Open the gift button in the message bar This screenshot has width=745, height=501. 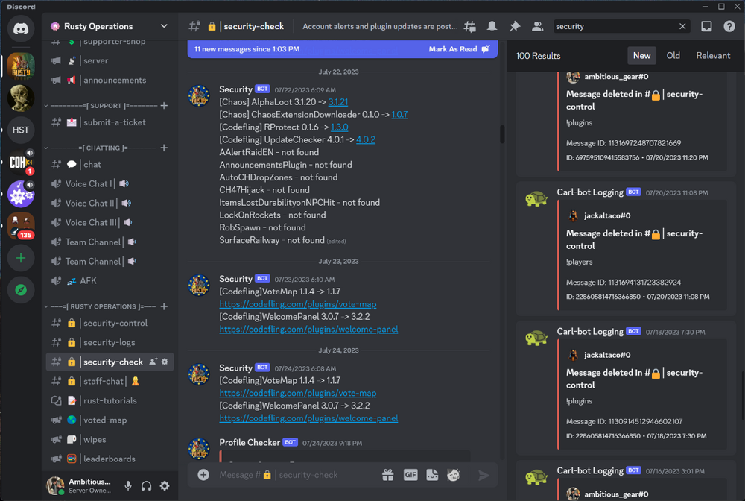click(388, 474)
